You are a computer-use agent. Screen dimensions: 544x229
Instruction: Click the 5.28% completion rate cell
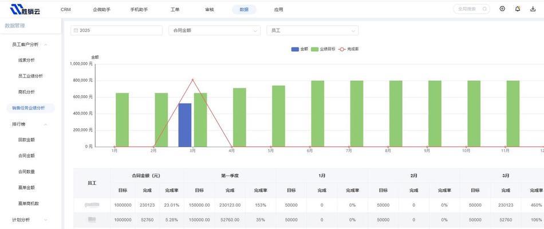[172, 220]
